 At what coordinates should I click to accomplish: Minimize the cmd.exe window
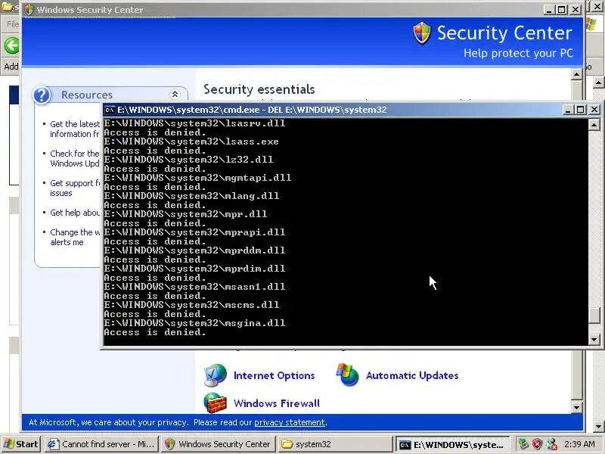tap(568, 110)
